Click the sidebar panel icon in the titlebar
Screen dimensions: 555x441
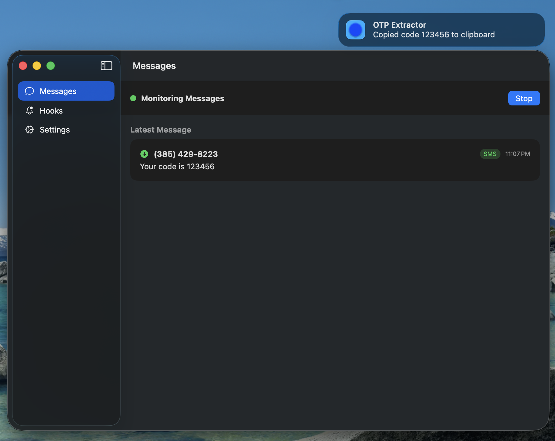tap(106, 66)
